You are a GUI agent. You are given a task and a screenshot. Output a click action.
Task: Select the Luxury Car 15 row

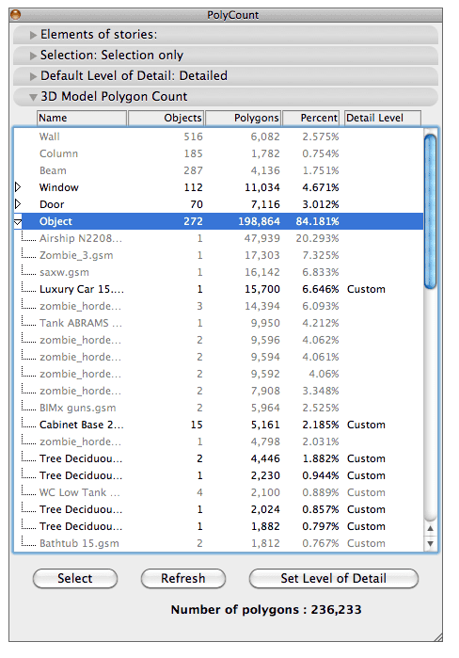point(218,289)
